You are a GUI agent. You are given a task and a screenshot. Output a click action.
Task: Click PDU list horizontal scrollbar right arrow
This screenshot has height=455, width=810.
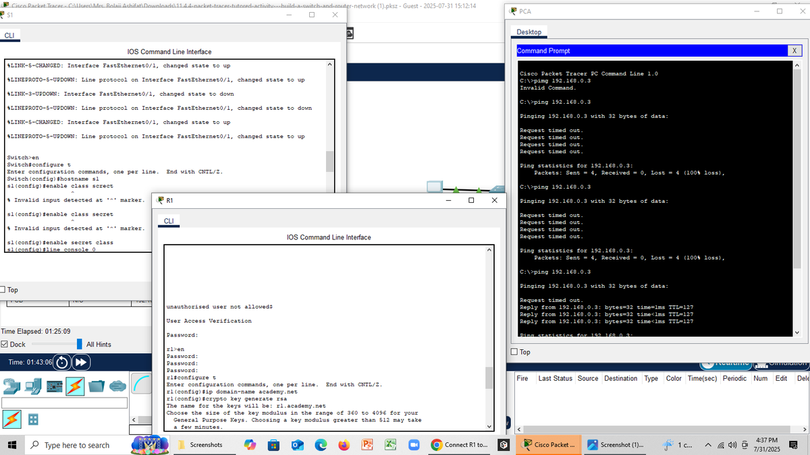point(805,429)
